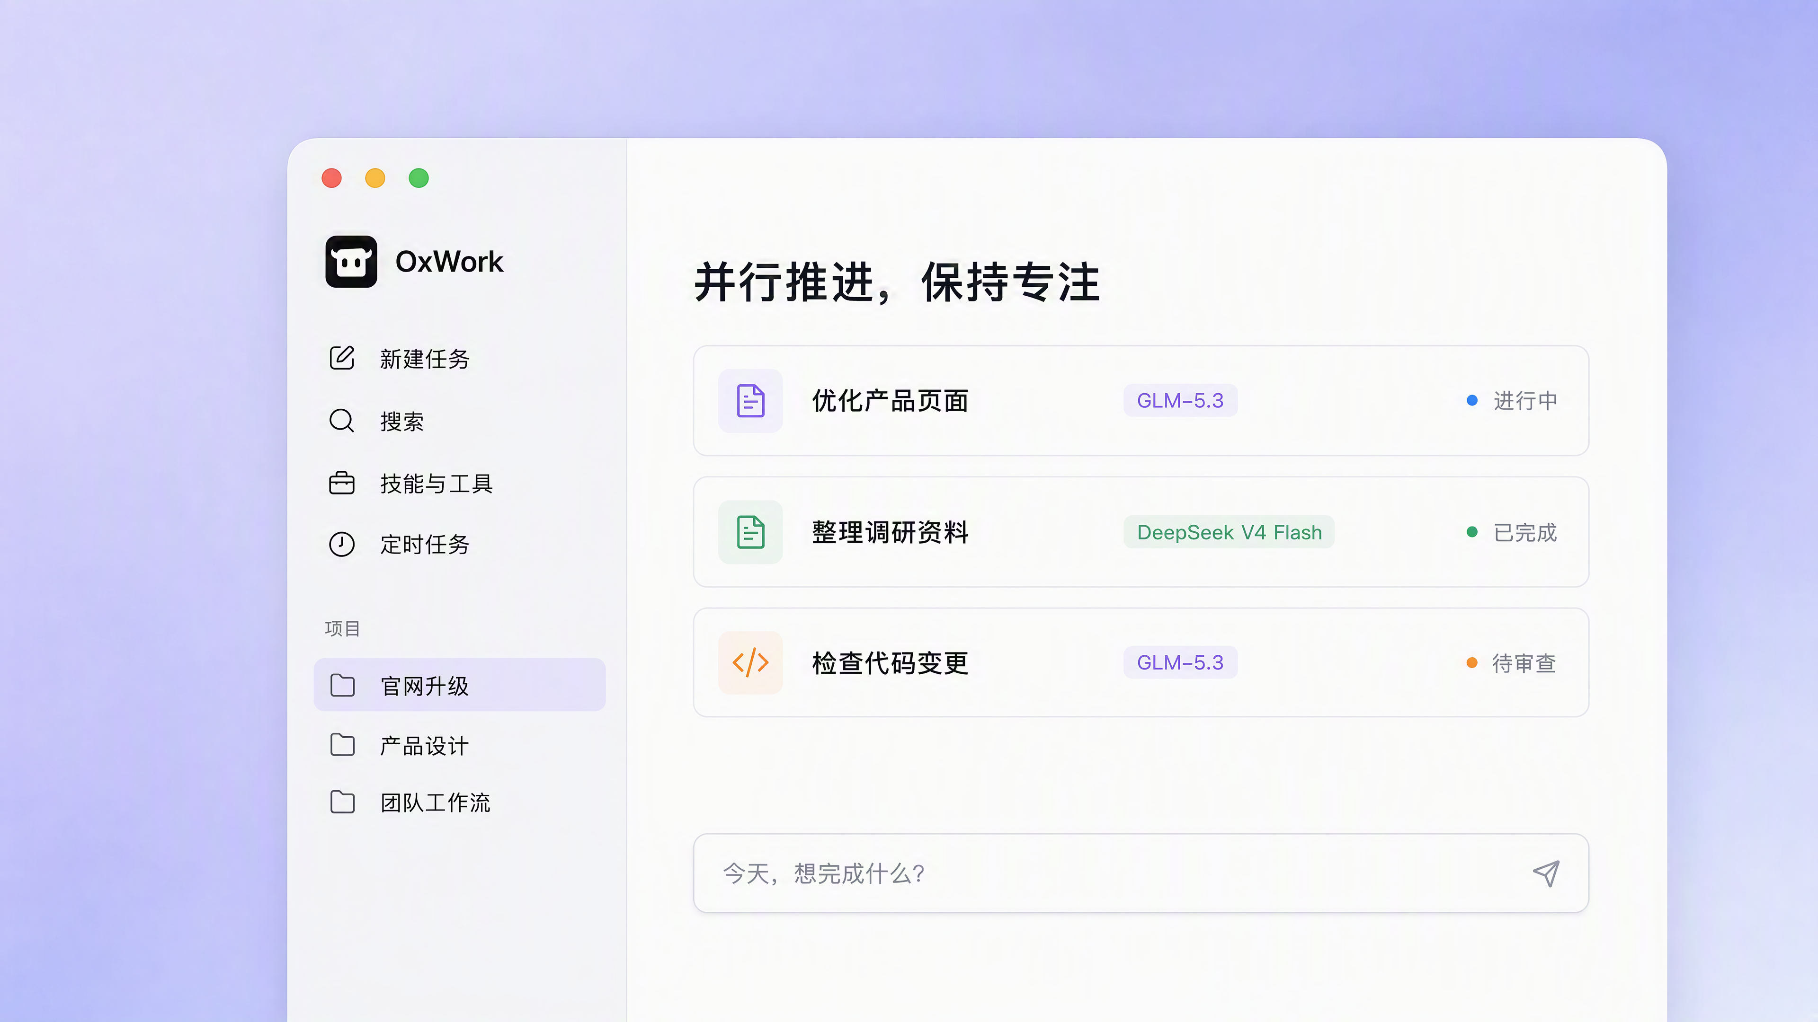Viewport: 1818px width, 1022px height.
Task: Click the search magnifier icon
Action: [x=342, y=421]
